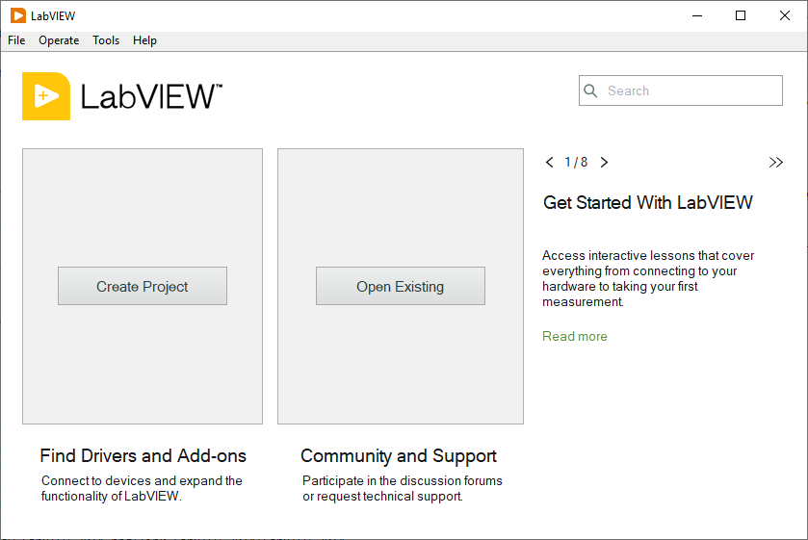Open Find Drivers and Add-ons
The width and height of the screenshot is (808, 540).
(143, 456)
